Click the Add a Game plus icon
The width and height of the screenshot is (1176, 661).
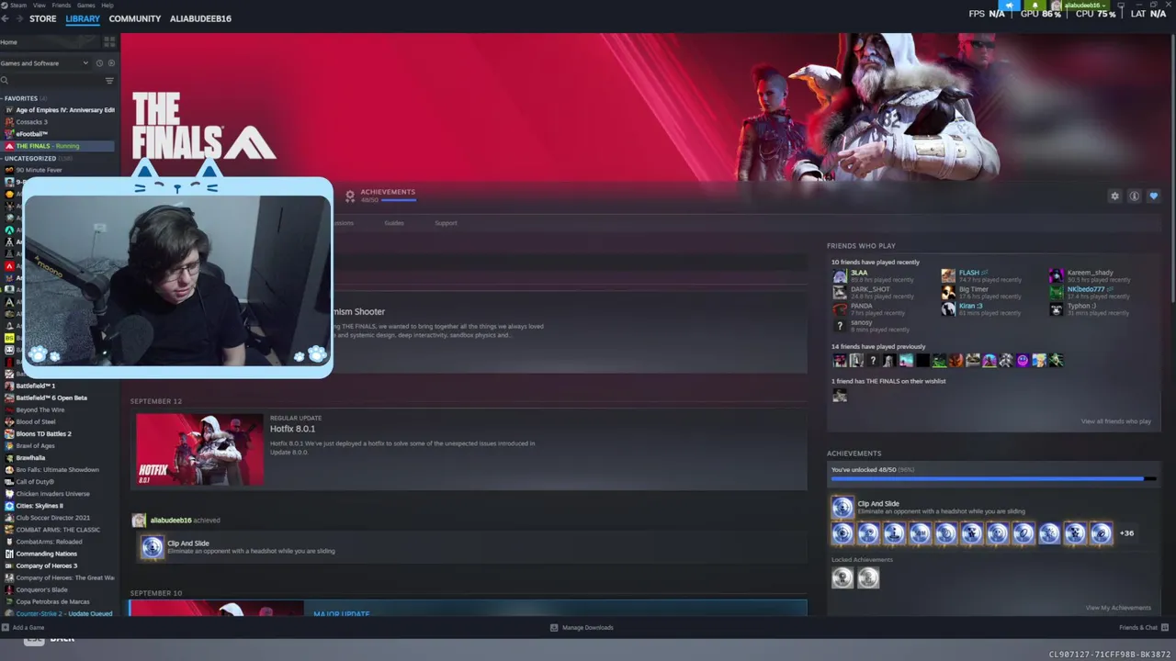point(6,628)
